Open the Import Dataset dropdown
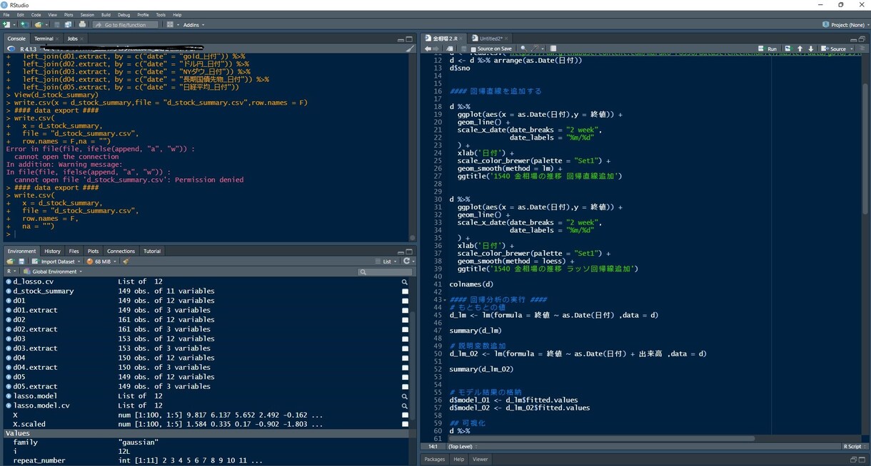 coord(57,262)
